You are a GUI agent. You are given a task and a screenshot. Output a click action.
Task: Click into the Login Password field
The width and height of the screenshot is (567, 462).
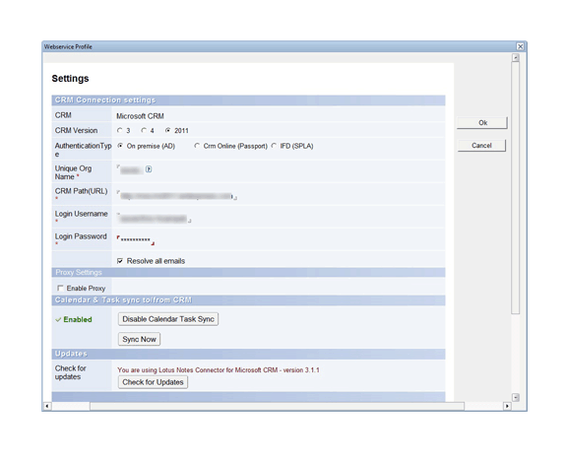pos(136,239)
